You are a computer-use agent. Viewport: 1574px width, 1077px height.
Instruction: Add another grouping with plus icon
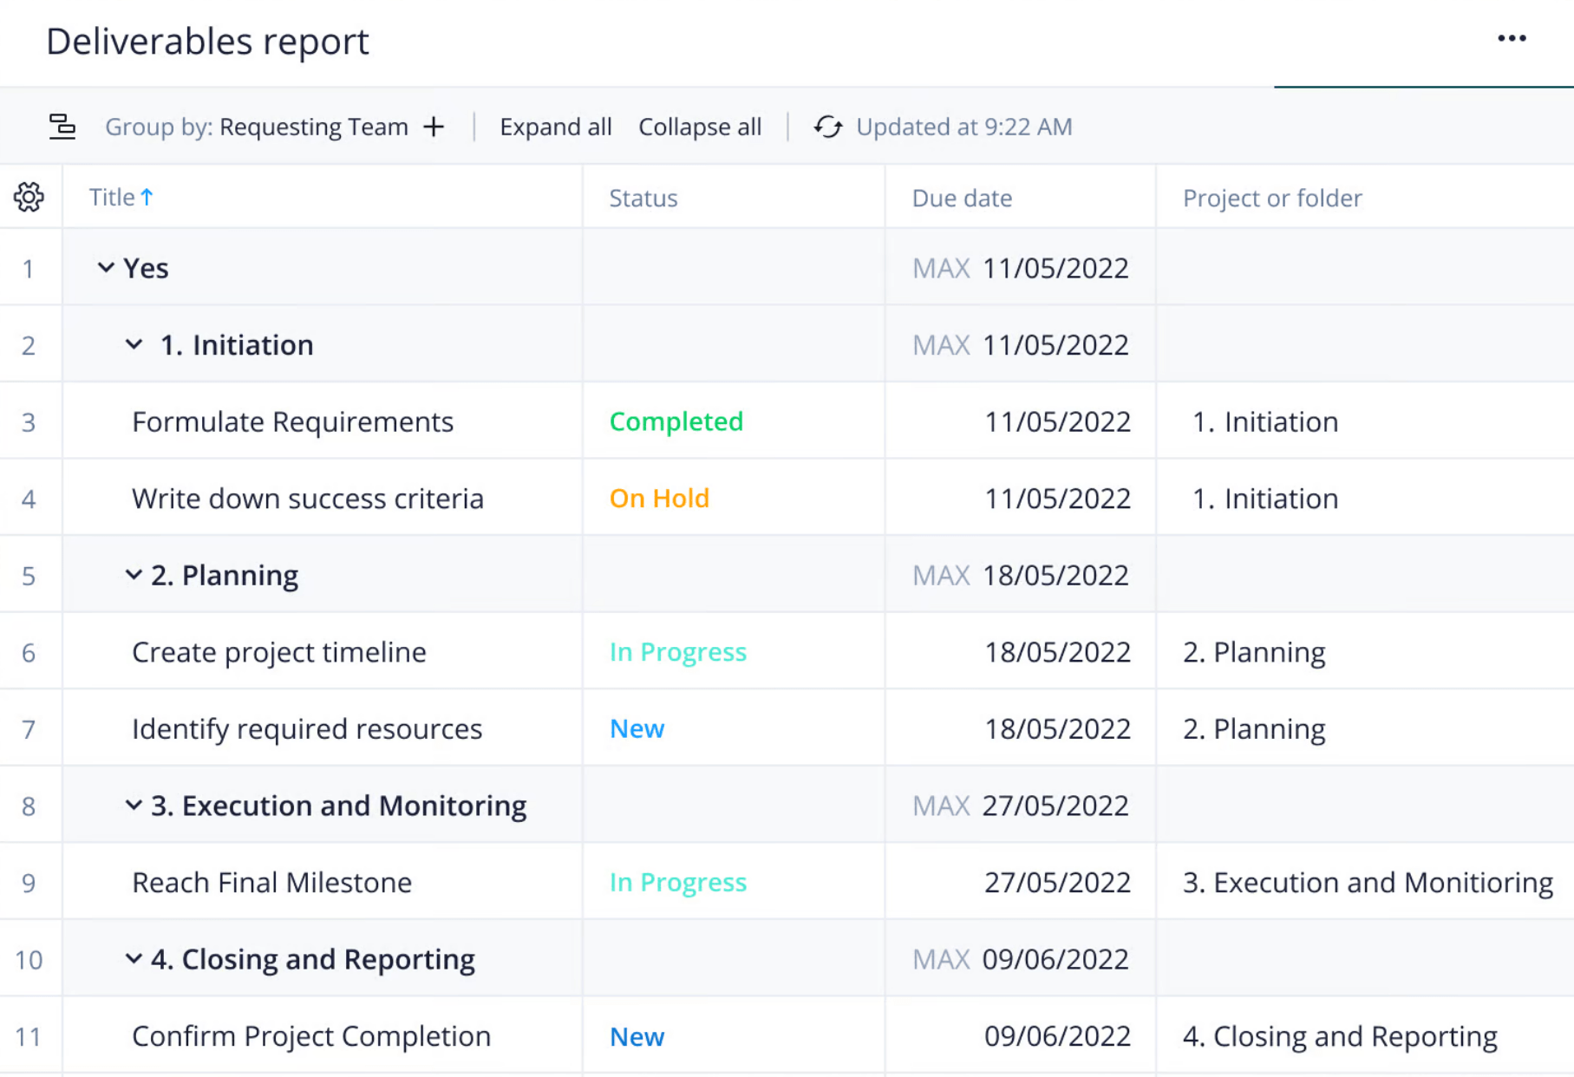coord(434,127)
